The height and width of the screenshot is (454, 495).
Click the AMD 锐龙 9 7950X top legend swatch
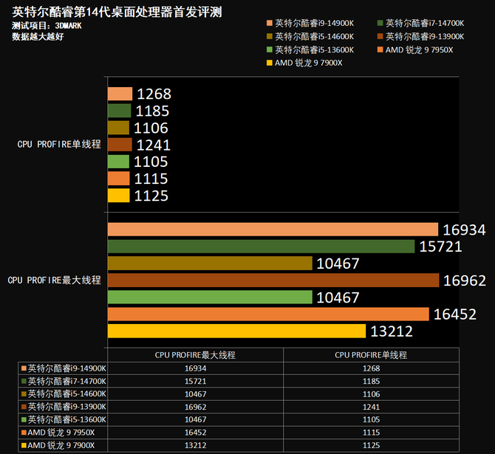[x=380, y=49]
